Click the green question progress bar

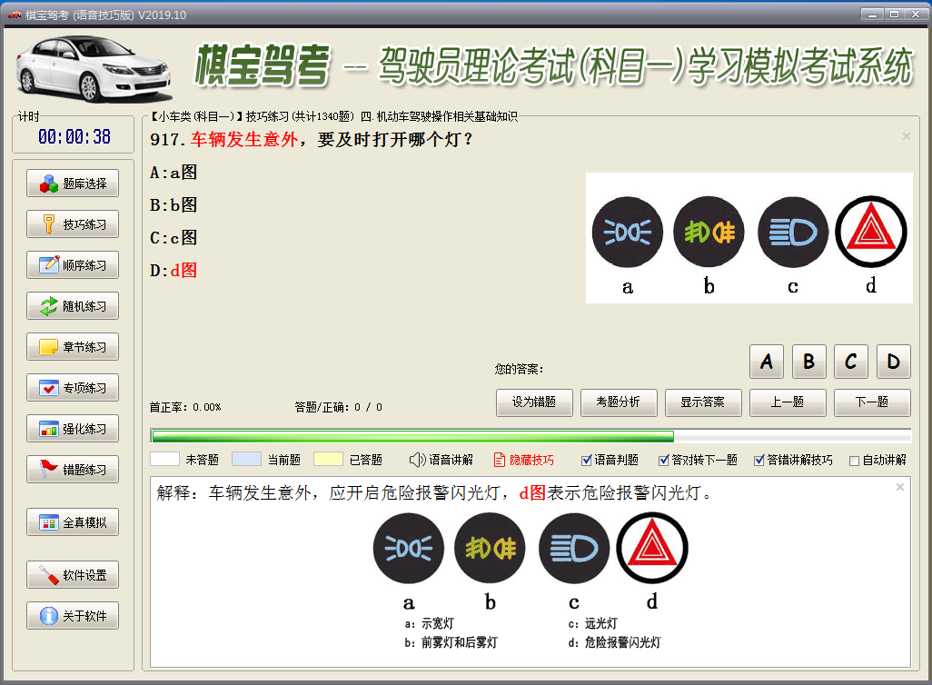coord(412,436)
